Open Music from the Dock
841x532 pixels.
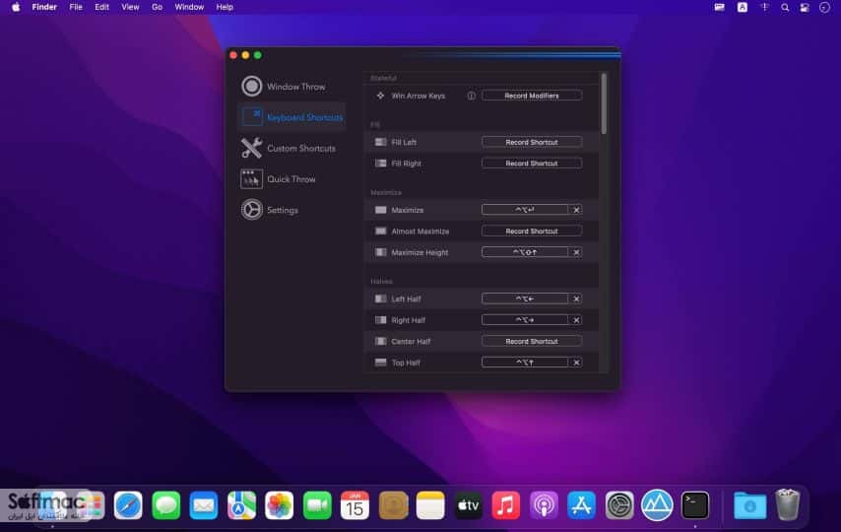tap(506, 505)
